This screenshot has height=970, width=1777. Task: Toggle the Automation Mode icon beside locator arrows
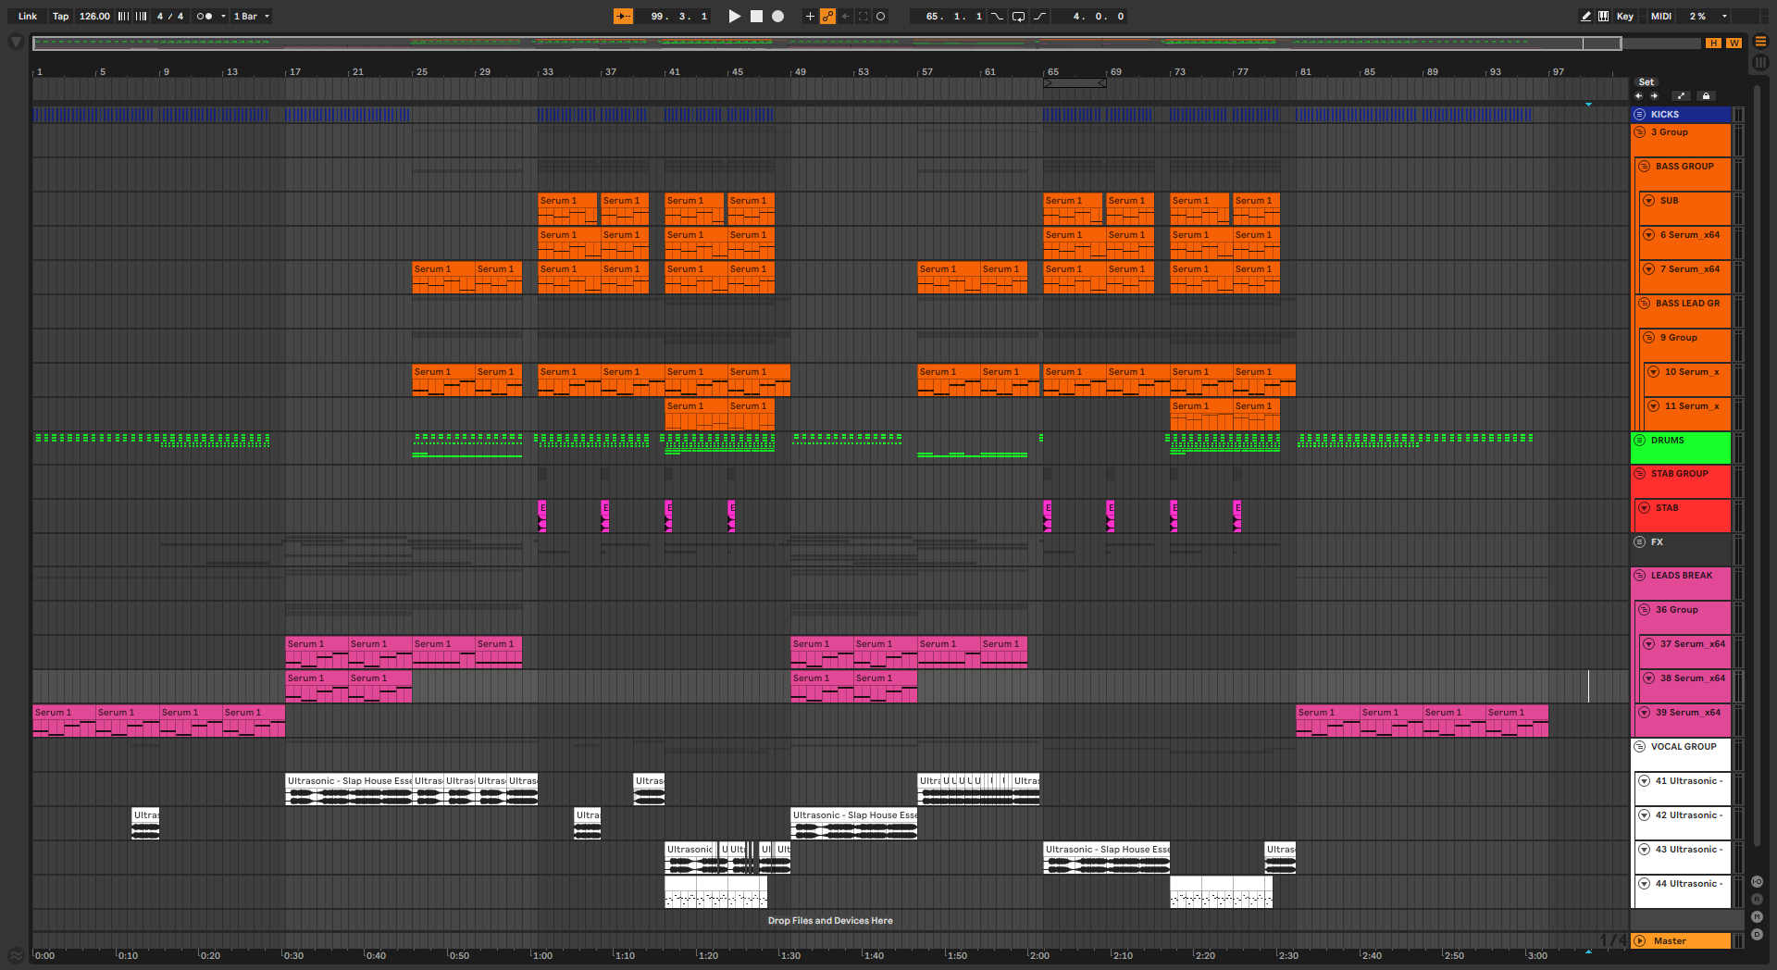pyautogui.click(x=1682, y=96)
